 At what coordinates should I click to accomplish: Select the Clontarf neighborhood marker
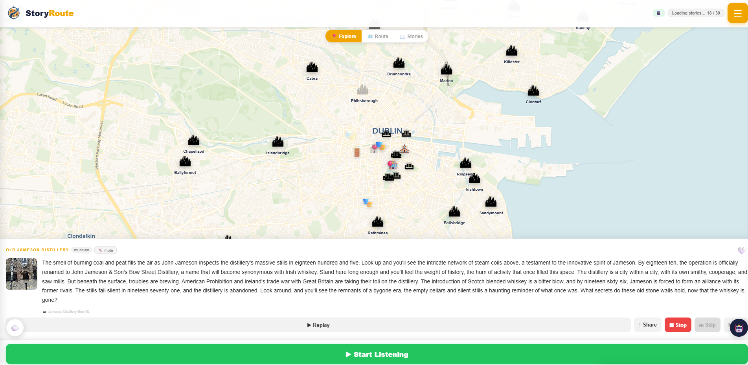click(x=533, y=91)
